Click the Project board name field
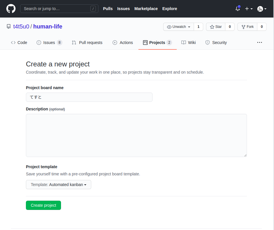Viewport: 274px width, 230px height. point(89,97)
